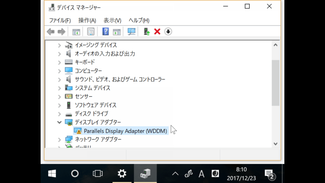
Task: Click the show/hide console tree icon
Action: point(76,32)
